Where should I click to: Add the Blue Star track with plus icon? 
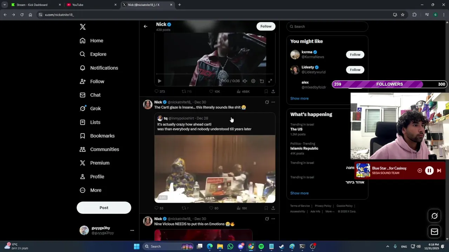click(x=420, y=170)
